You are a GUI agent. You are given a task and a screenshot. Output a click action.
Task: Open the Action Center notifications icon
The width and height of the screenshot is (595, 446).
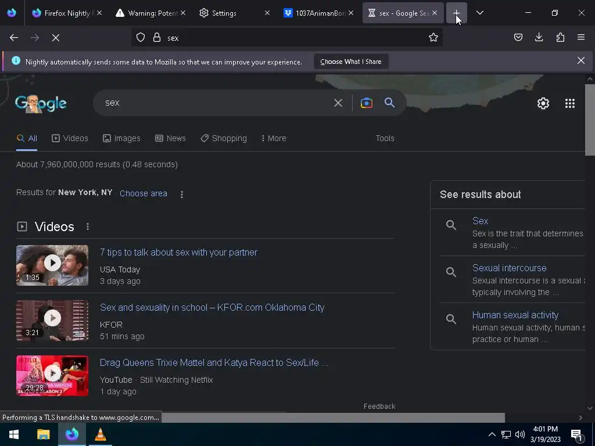pos(576,435)
